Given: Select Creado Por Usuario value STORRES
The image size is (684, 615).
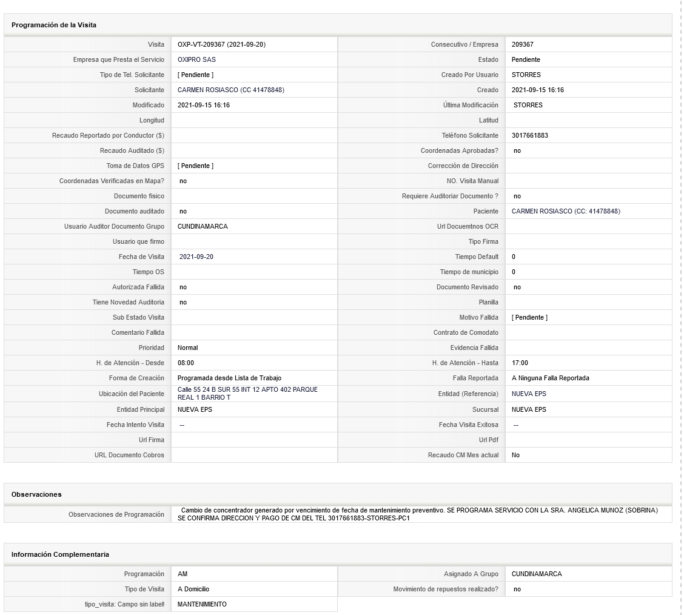Looking at the screenshot, I should [526, 75].
